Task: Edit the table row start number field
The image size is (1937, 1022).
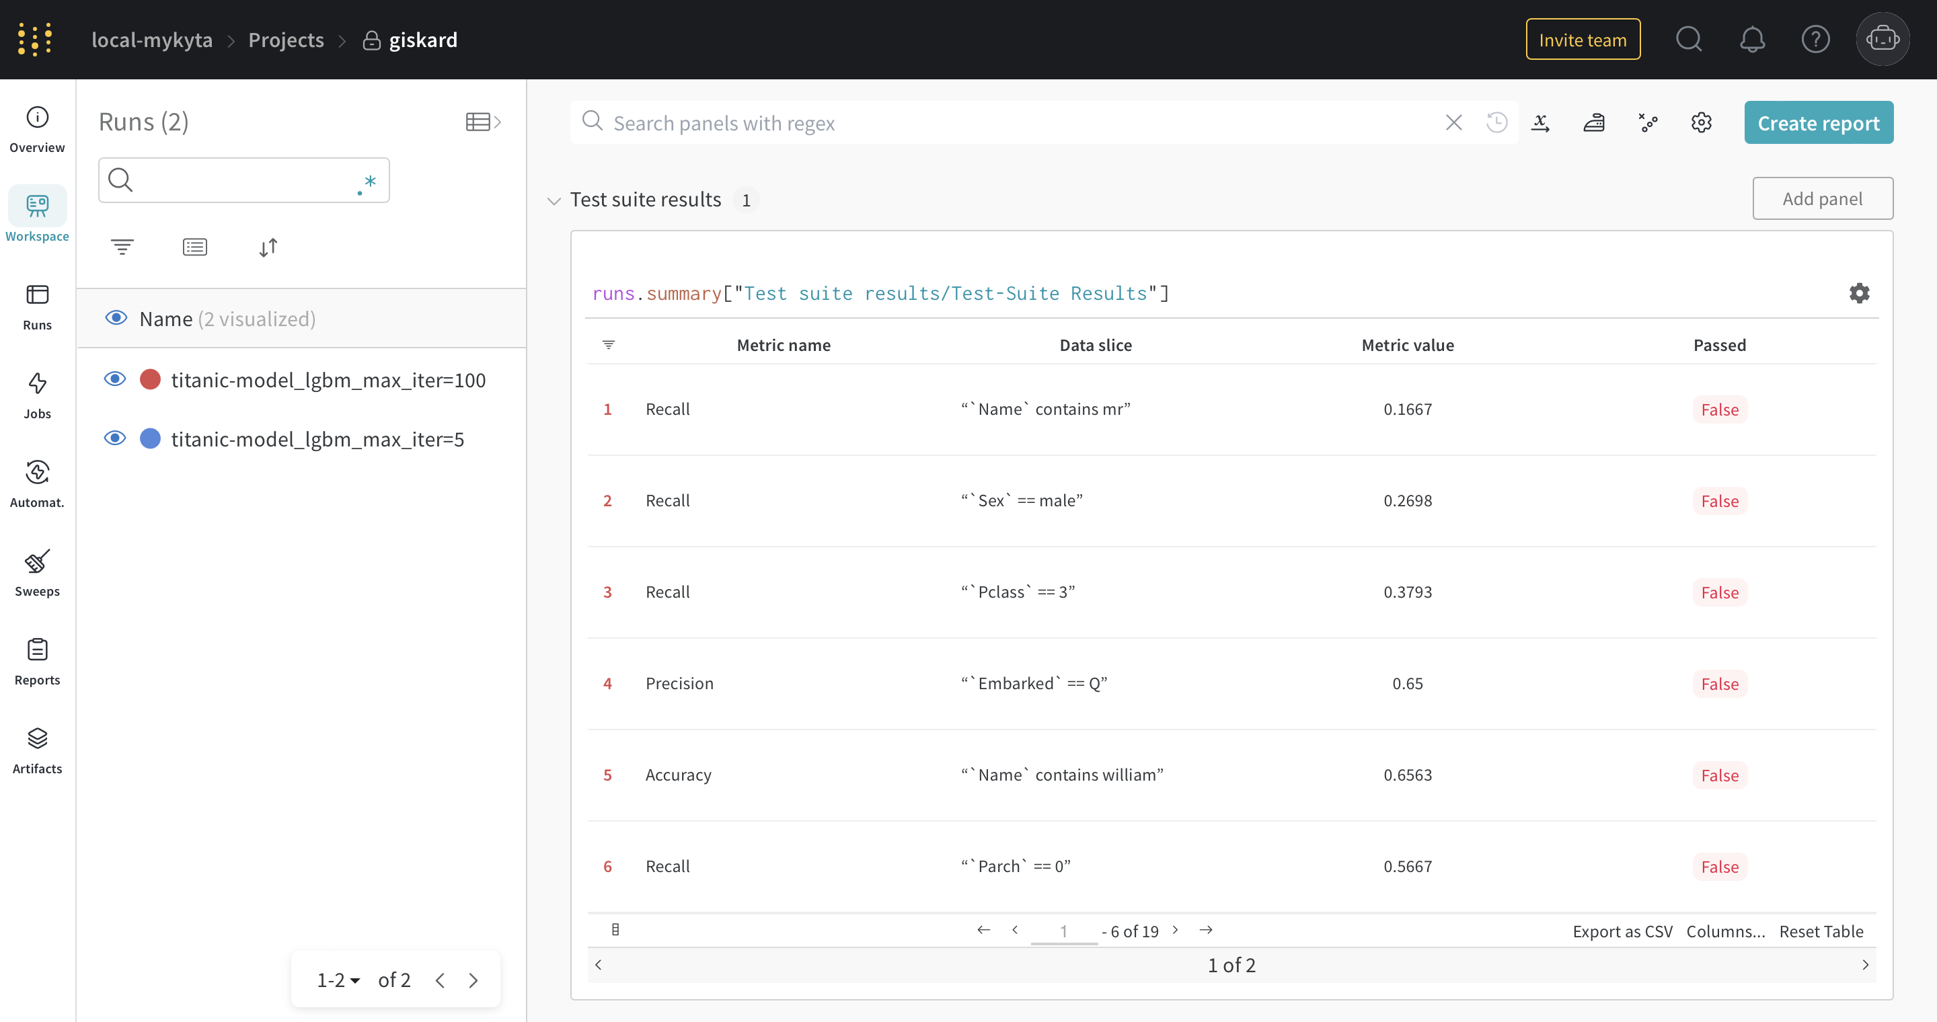Action: click(x=1064, y=931)
